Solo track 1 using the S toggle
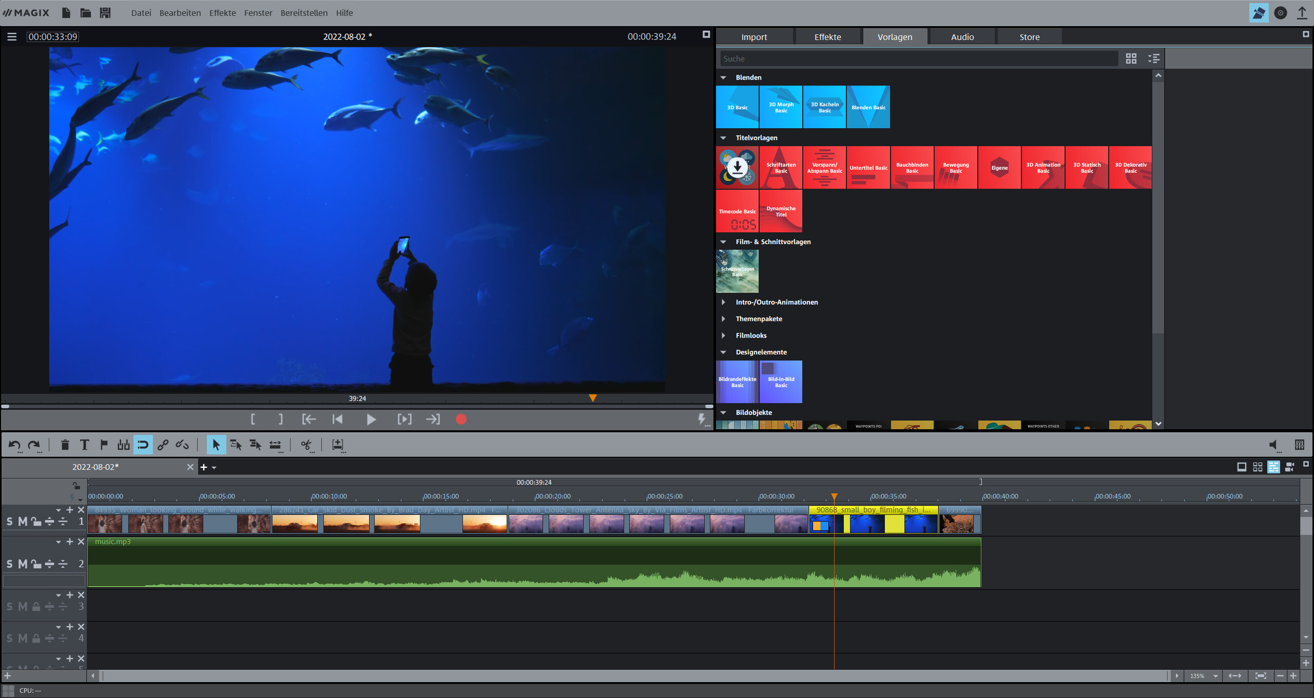 [9, 521]
